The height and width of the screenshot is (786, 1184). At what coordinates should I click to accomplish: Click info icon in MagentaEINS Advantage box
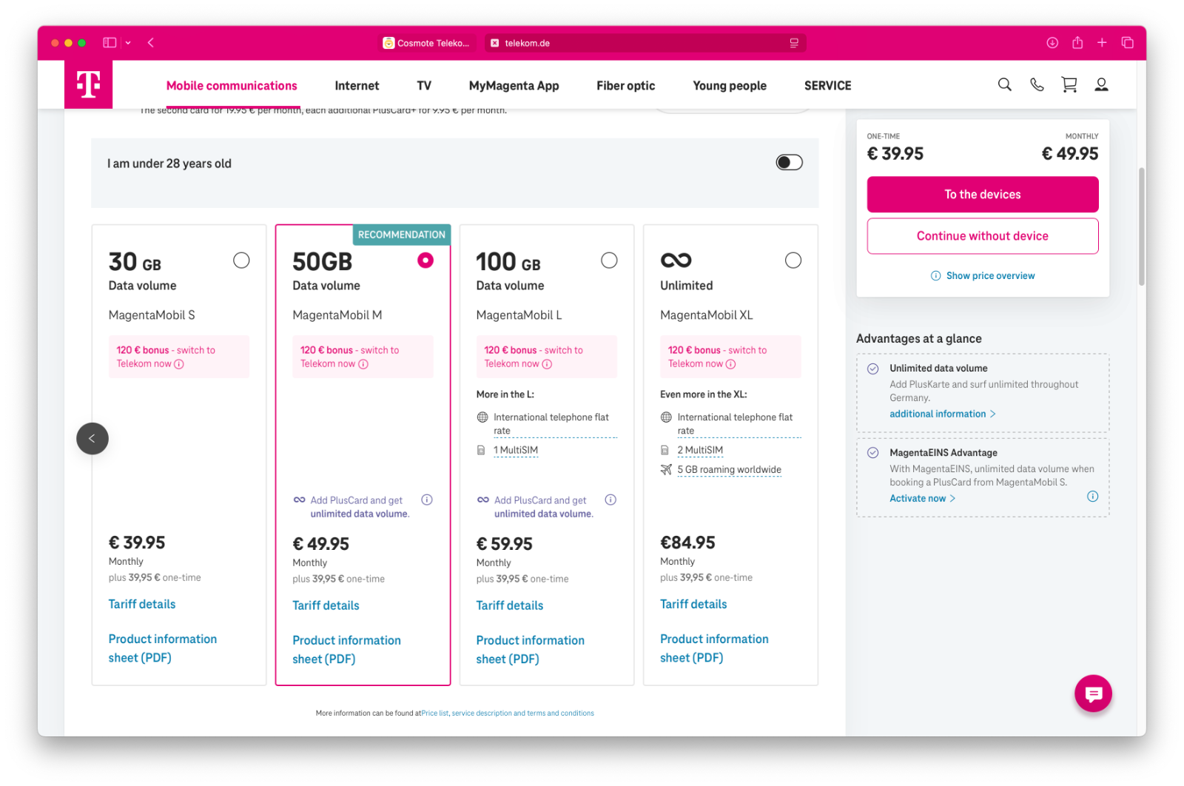click(x=1092, y=497)
